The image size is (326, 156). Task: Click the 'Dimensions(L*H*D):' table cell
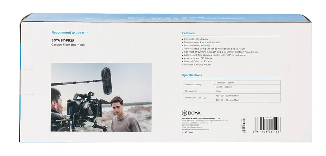[198, 98]
